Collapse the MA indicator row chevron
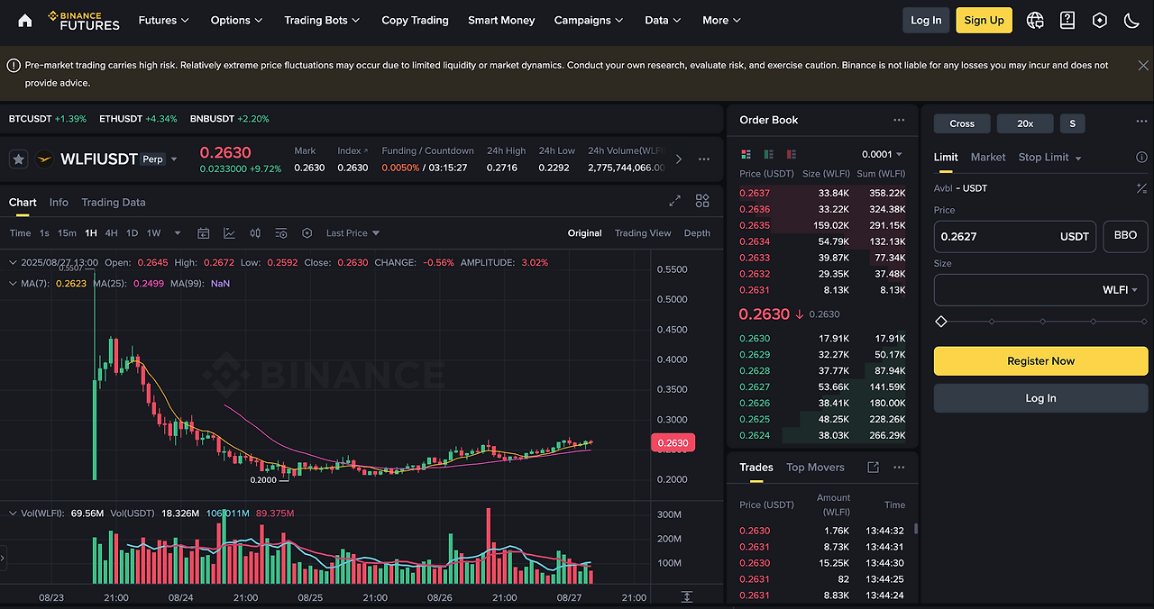This screenshot has height=609, width=1154. tap(13, 283)
